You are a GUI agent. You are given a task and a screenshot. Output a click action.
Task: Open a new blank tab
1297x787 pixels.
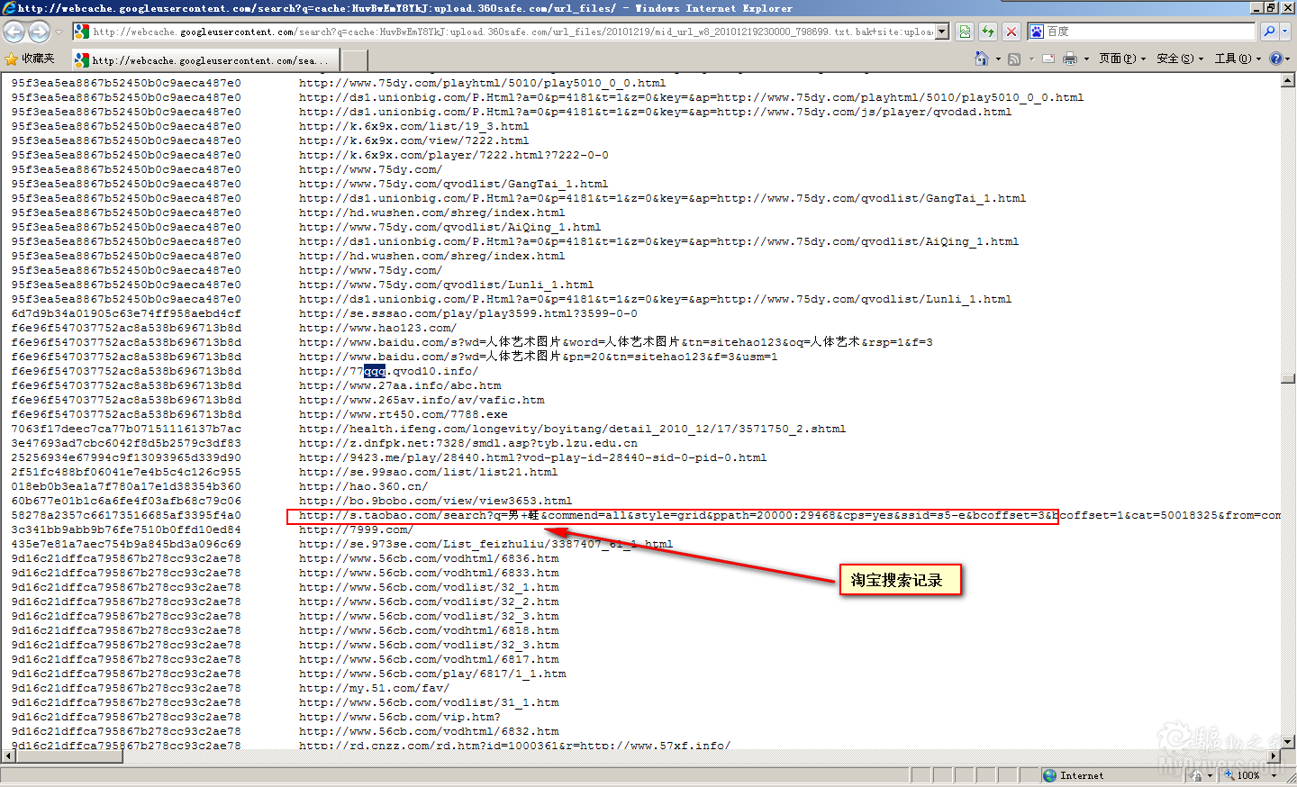(x=355, y=60)
